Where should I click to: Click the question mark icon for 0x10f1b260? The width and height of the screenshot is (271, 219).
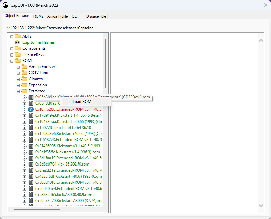pos(31,109)
